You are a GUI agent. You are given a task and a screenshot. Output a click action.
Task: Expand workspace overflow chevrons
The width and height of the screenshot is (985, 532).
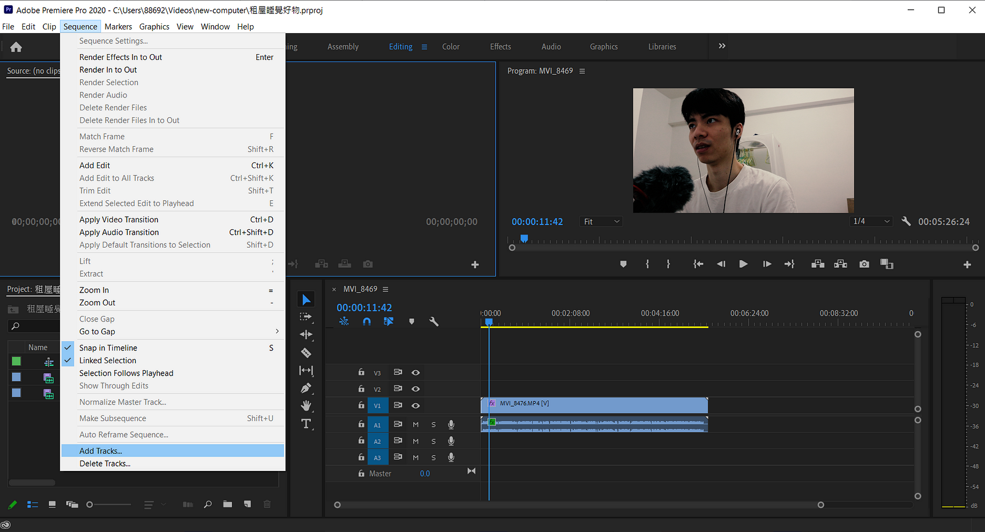[722, 46]
